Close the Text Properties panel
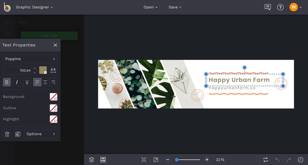The height and width of the screenshot is (165, 308). tap(56, 45)
